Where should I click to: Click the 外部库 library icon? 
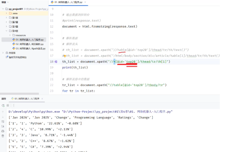[x=7, y=53]
